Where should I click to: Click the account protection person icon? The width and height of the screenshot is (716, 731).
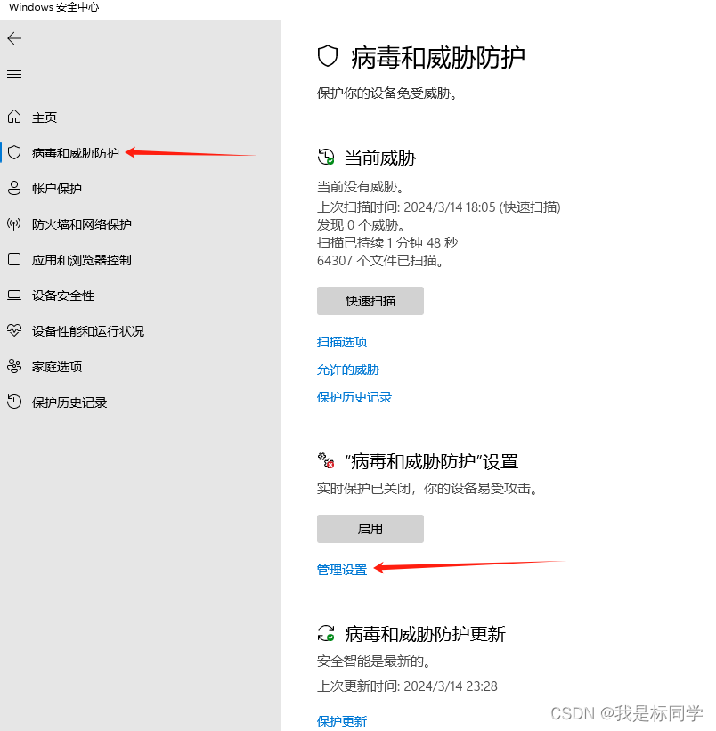[x=14, y=188]
